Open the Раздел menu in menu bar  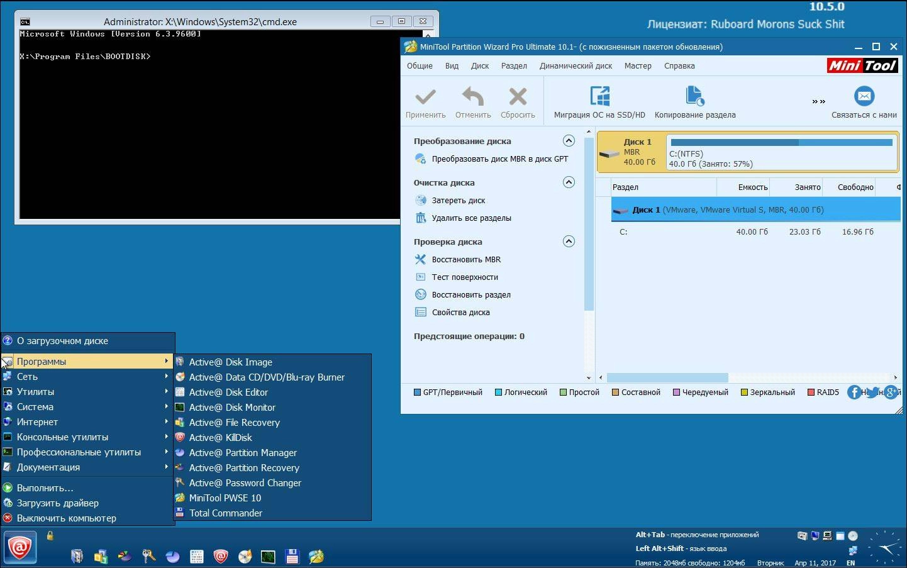point(514,65)
